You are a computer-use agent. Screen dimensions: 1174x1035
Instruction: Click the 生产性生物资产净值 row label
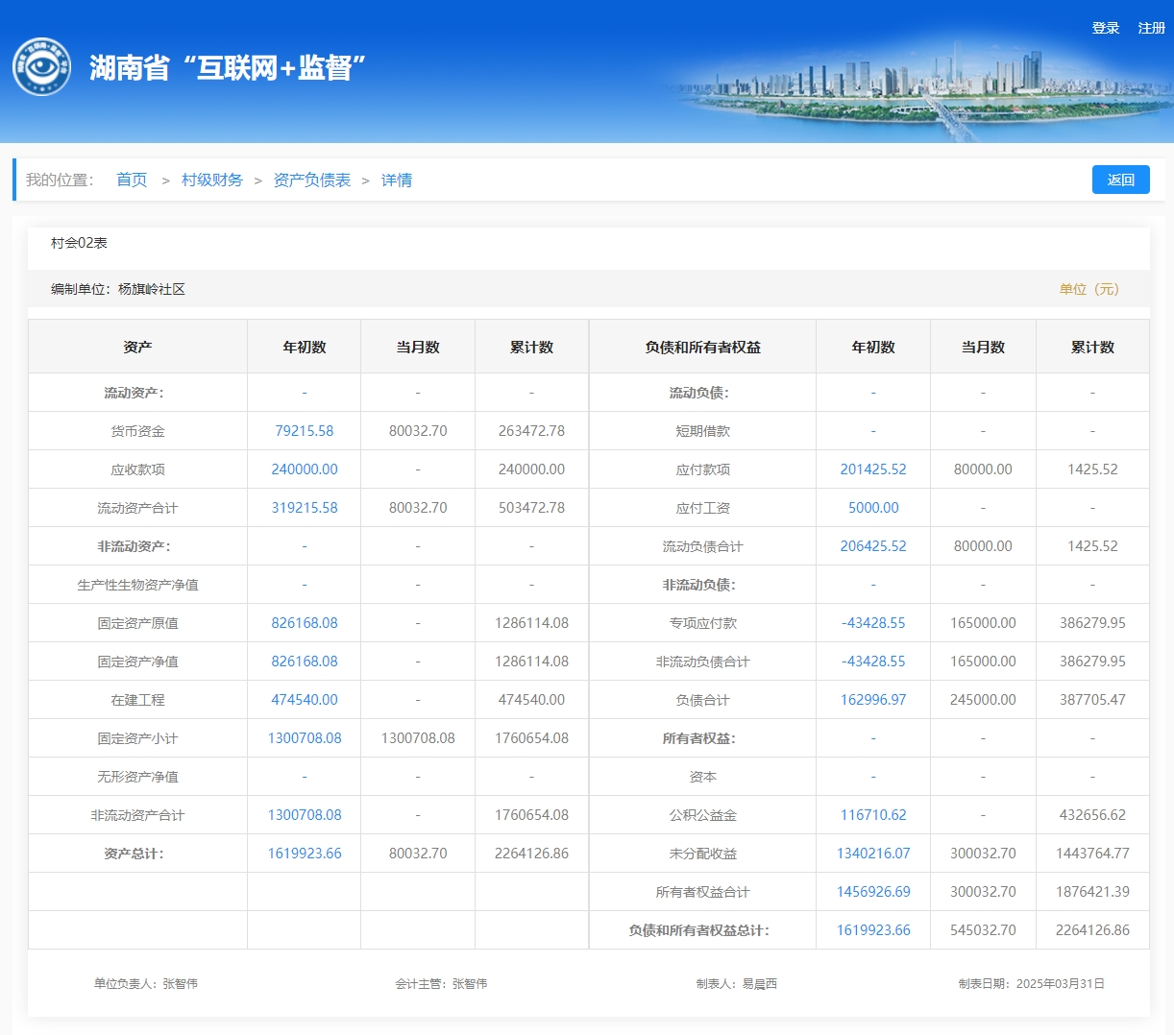point(137,585)
